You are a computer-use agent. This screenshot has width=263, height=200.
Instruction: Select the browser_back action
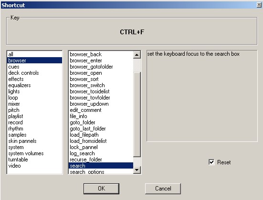(x=101, y=54)
